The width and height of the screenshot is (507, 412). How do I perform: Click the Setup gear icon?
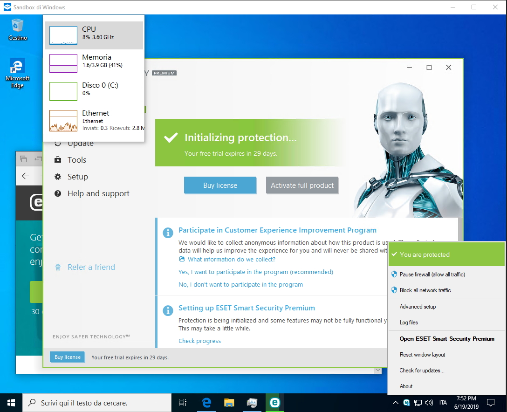coord(58,177)
